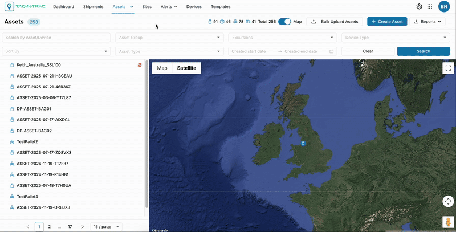
Task: Go to the Templates tab
Action: coord(221,7)
